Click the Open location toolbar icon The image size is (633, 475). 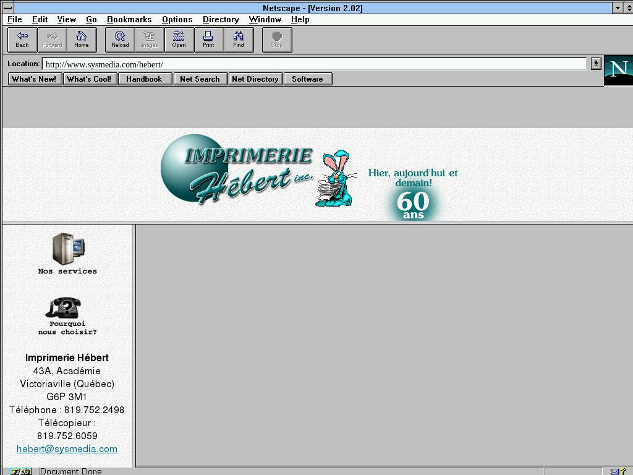[x=179, y=40]
